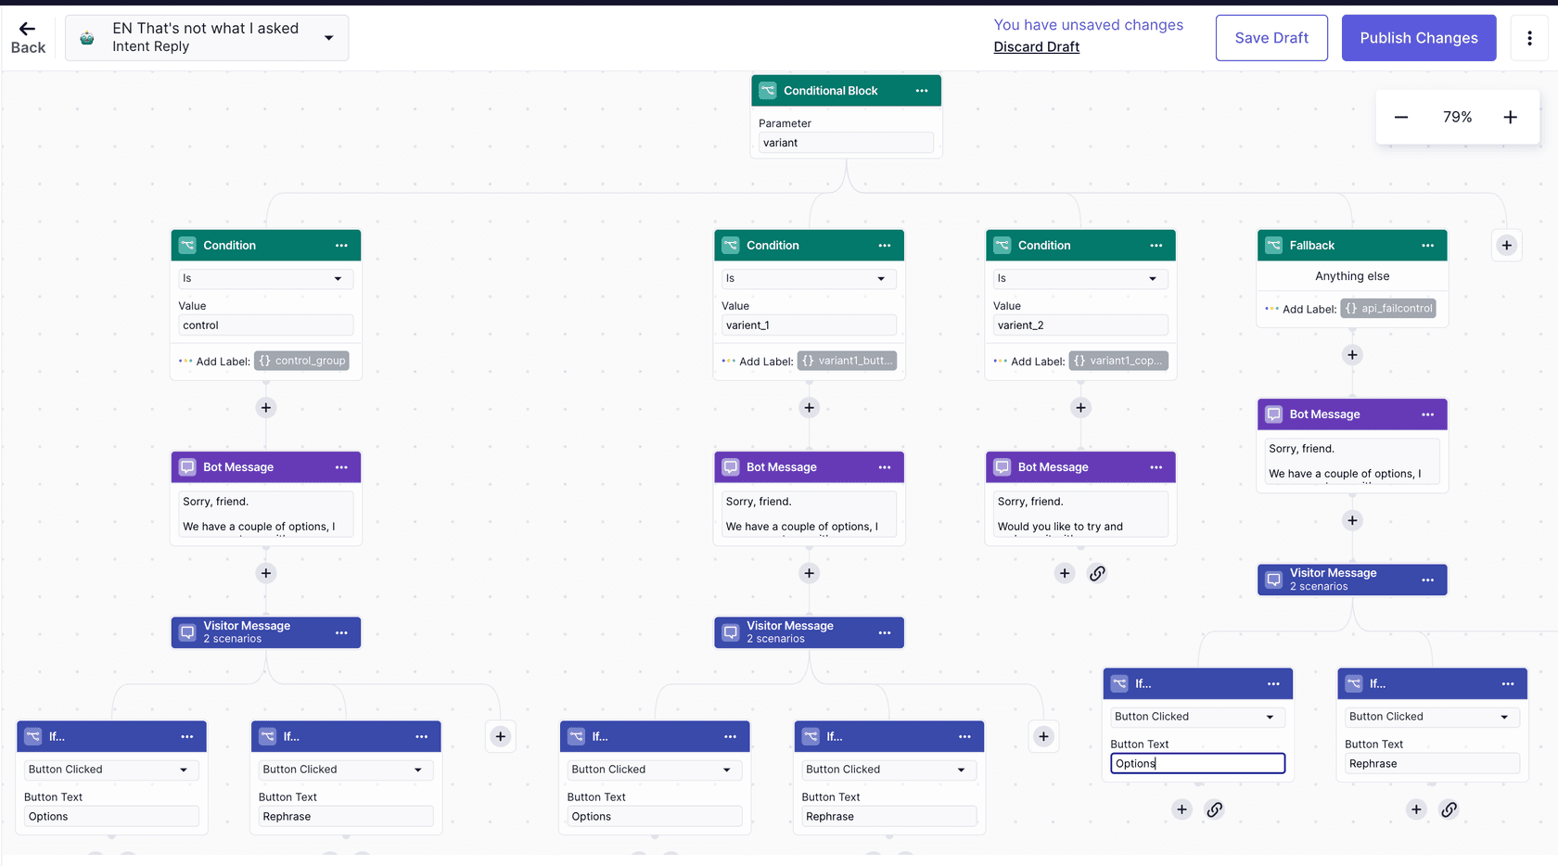Screen dimensions: 1558x866
Task: Open Button Clicked dropdown above the focused Options field
Action: [1198, 717]
